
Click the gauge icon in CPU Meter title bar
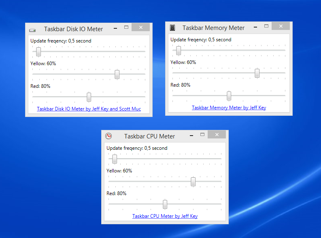pyautogui.click(x=108, y=136)
